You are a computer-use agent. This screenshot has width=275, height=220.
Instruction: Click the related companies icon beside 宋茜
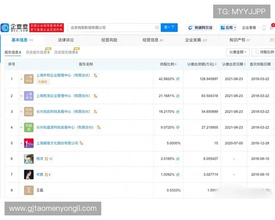tap(48, 175)
